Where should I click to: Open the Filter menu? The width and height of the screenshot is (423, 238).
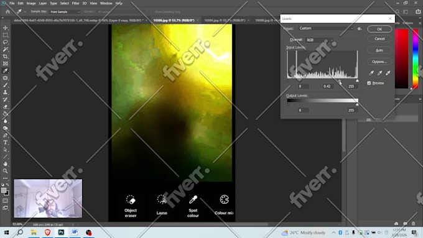click(x=75, y=3)
